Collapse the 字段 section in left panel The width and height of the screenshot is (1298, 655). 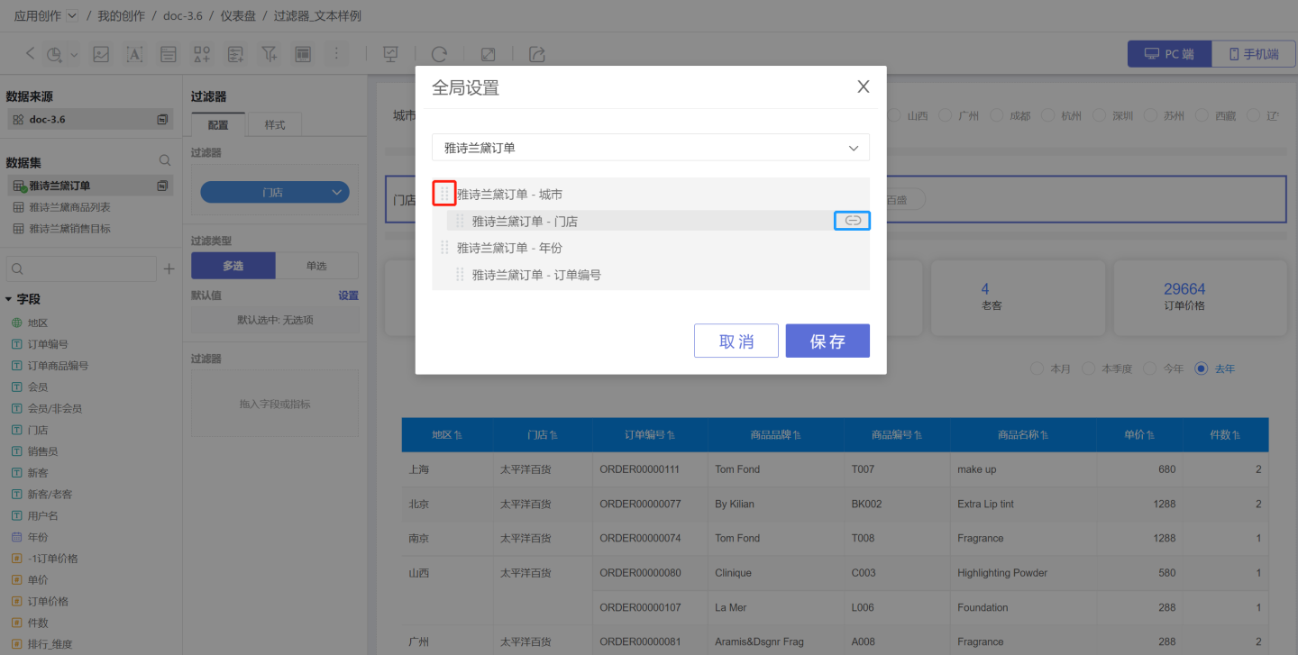point(9,299)
